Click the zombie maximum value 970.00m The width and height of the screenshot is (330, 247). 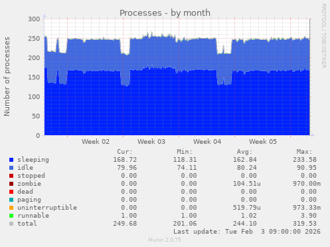[307, 184]
